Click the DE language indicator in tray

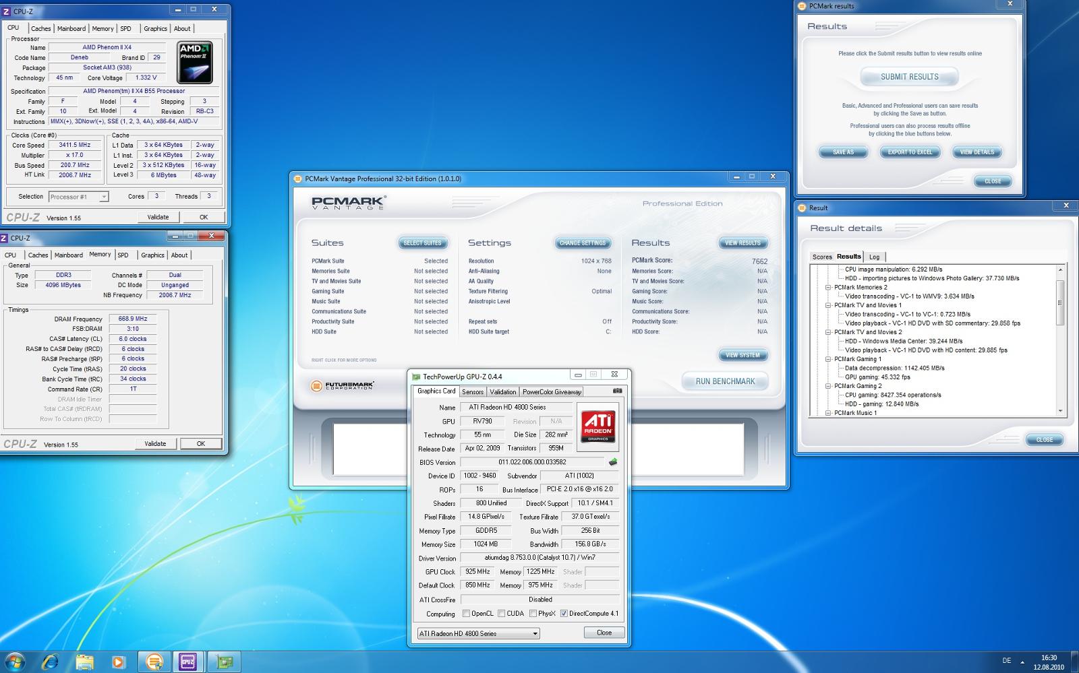click(1006, 661)
